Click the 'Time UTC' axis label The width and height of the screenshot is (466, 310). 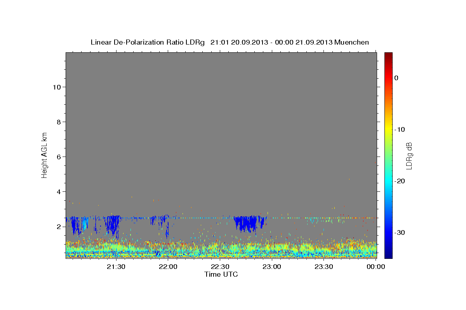pyautogui.click(x=221, y=274)
